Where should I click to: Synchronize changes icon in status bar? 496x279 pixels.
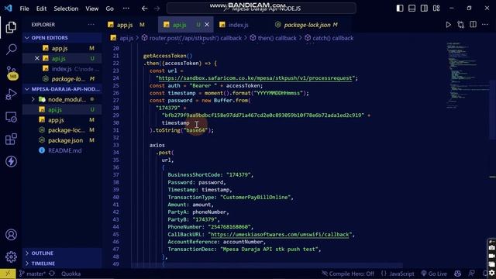pyautogui.click(x=52, y=274)
